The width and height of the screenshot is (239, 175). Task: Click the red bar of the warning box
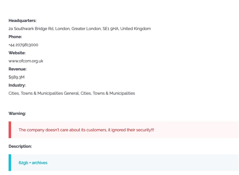click(10, 130)
